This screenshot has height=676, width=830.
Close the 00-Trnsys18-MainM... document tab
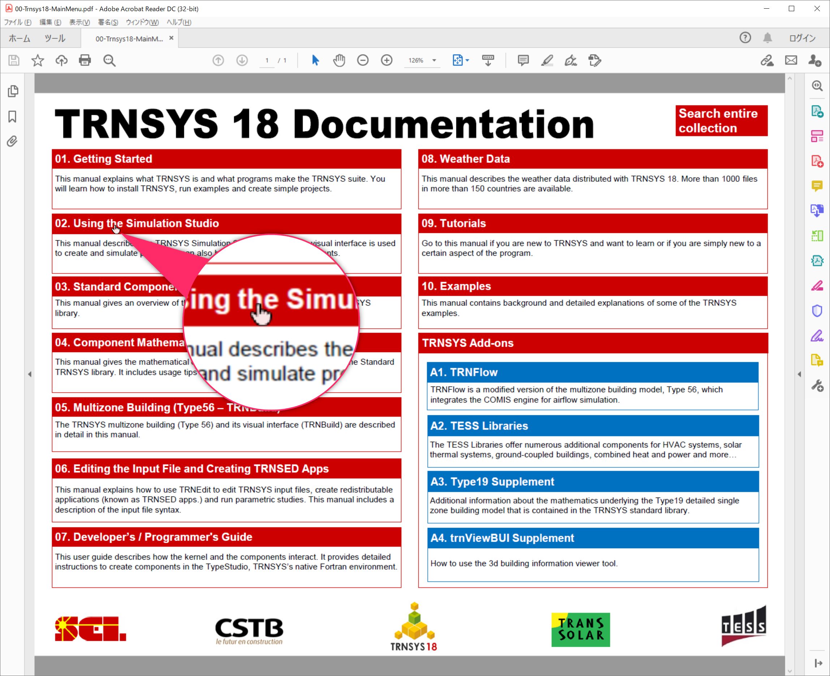click(171, 38)
